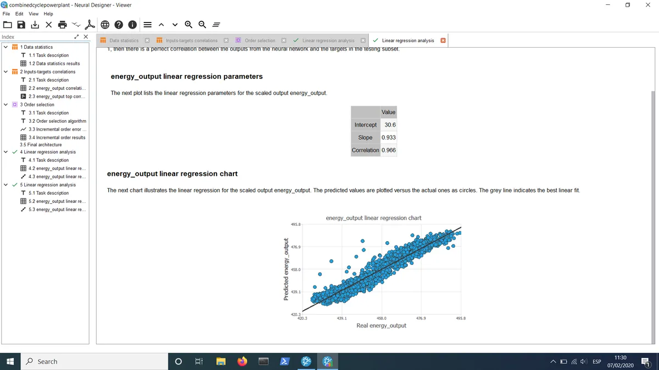This screenshot has width=659, height=370.
Task: Open the Help menu
Action: pos(48,14)
